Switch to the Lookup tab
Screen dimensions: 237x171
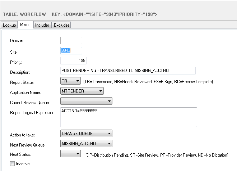tap(9, 25)
